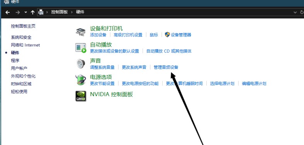
Task: Go to 网络和 Internet category
Action: pos(25,45)
